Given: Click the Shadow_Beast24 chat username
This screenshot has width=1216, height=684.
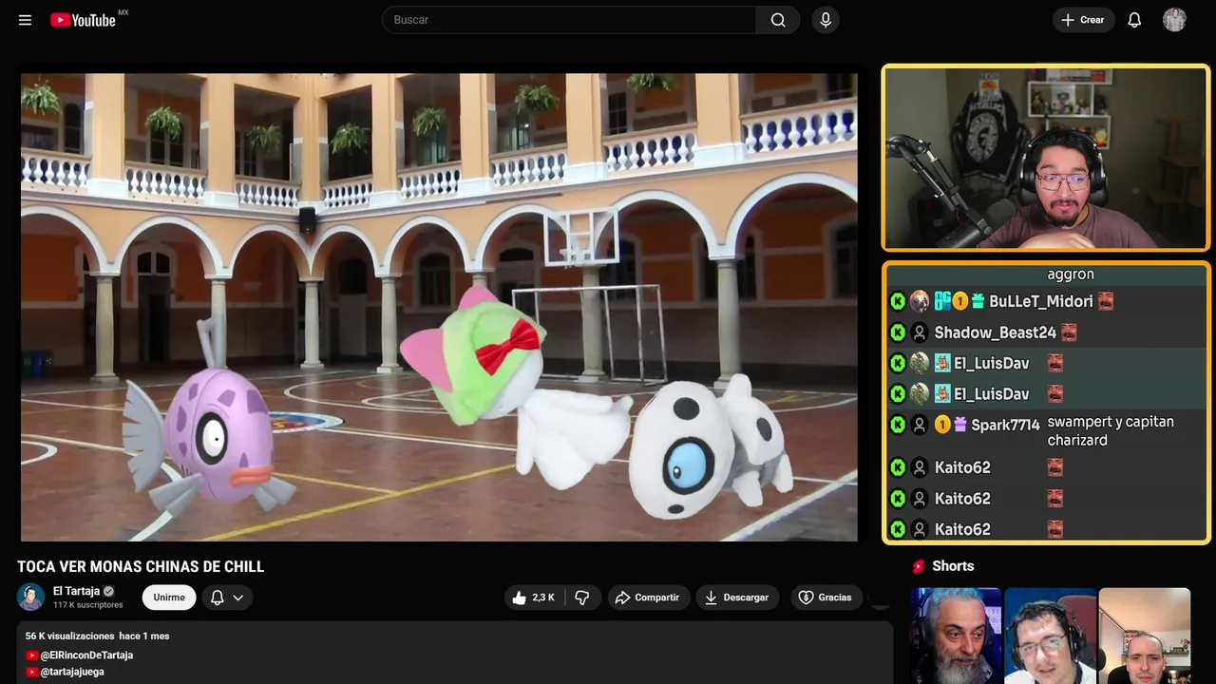Looking at the screenshot, I should pyautogui.click(x=996, y=332).
